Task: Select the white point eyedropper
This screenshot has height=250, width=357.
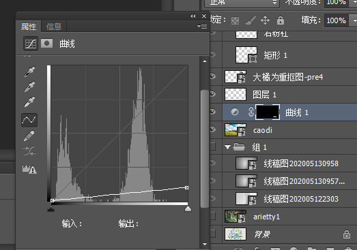Action: click(30, 101)
